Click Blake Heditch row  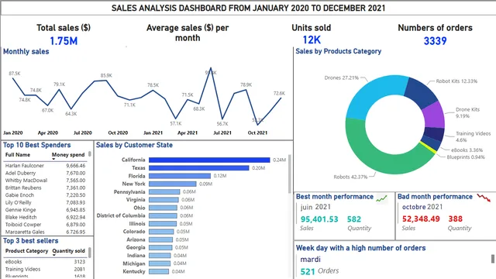click(x=45, y=217)
